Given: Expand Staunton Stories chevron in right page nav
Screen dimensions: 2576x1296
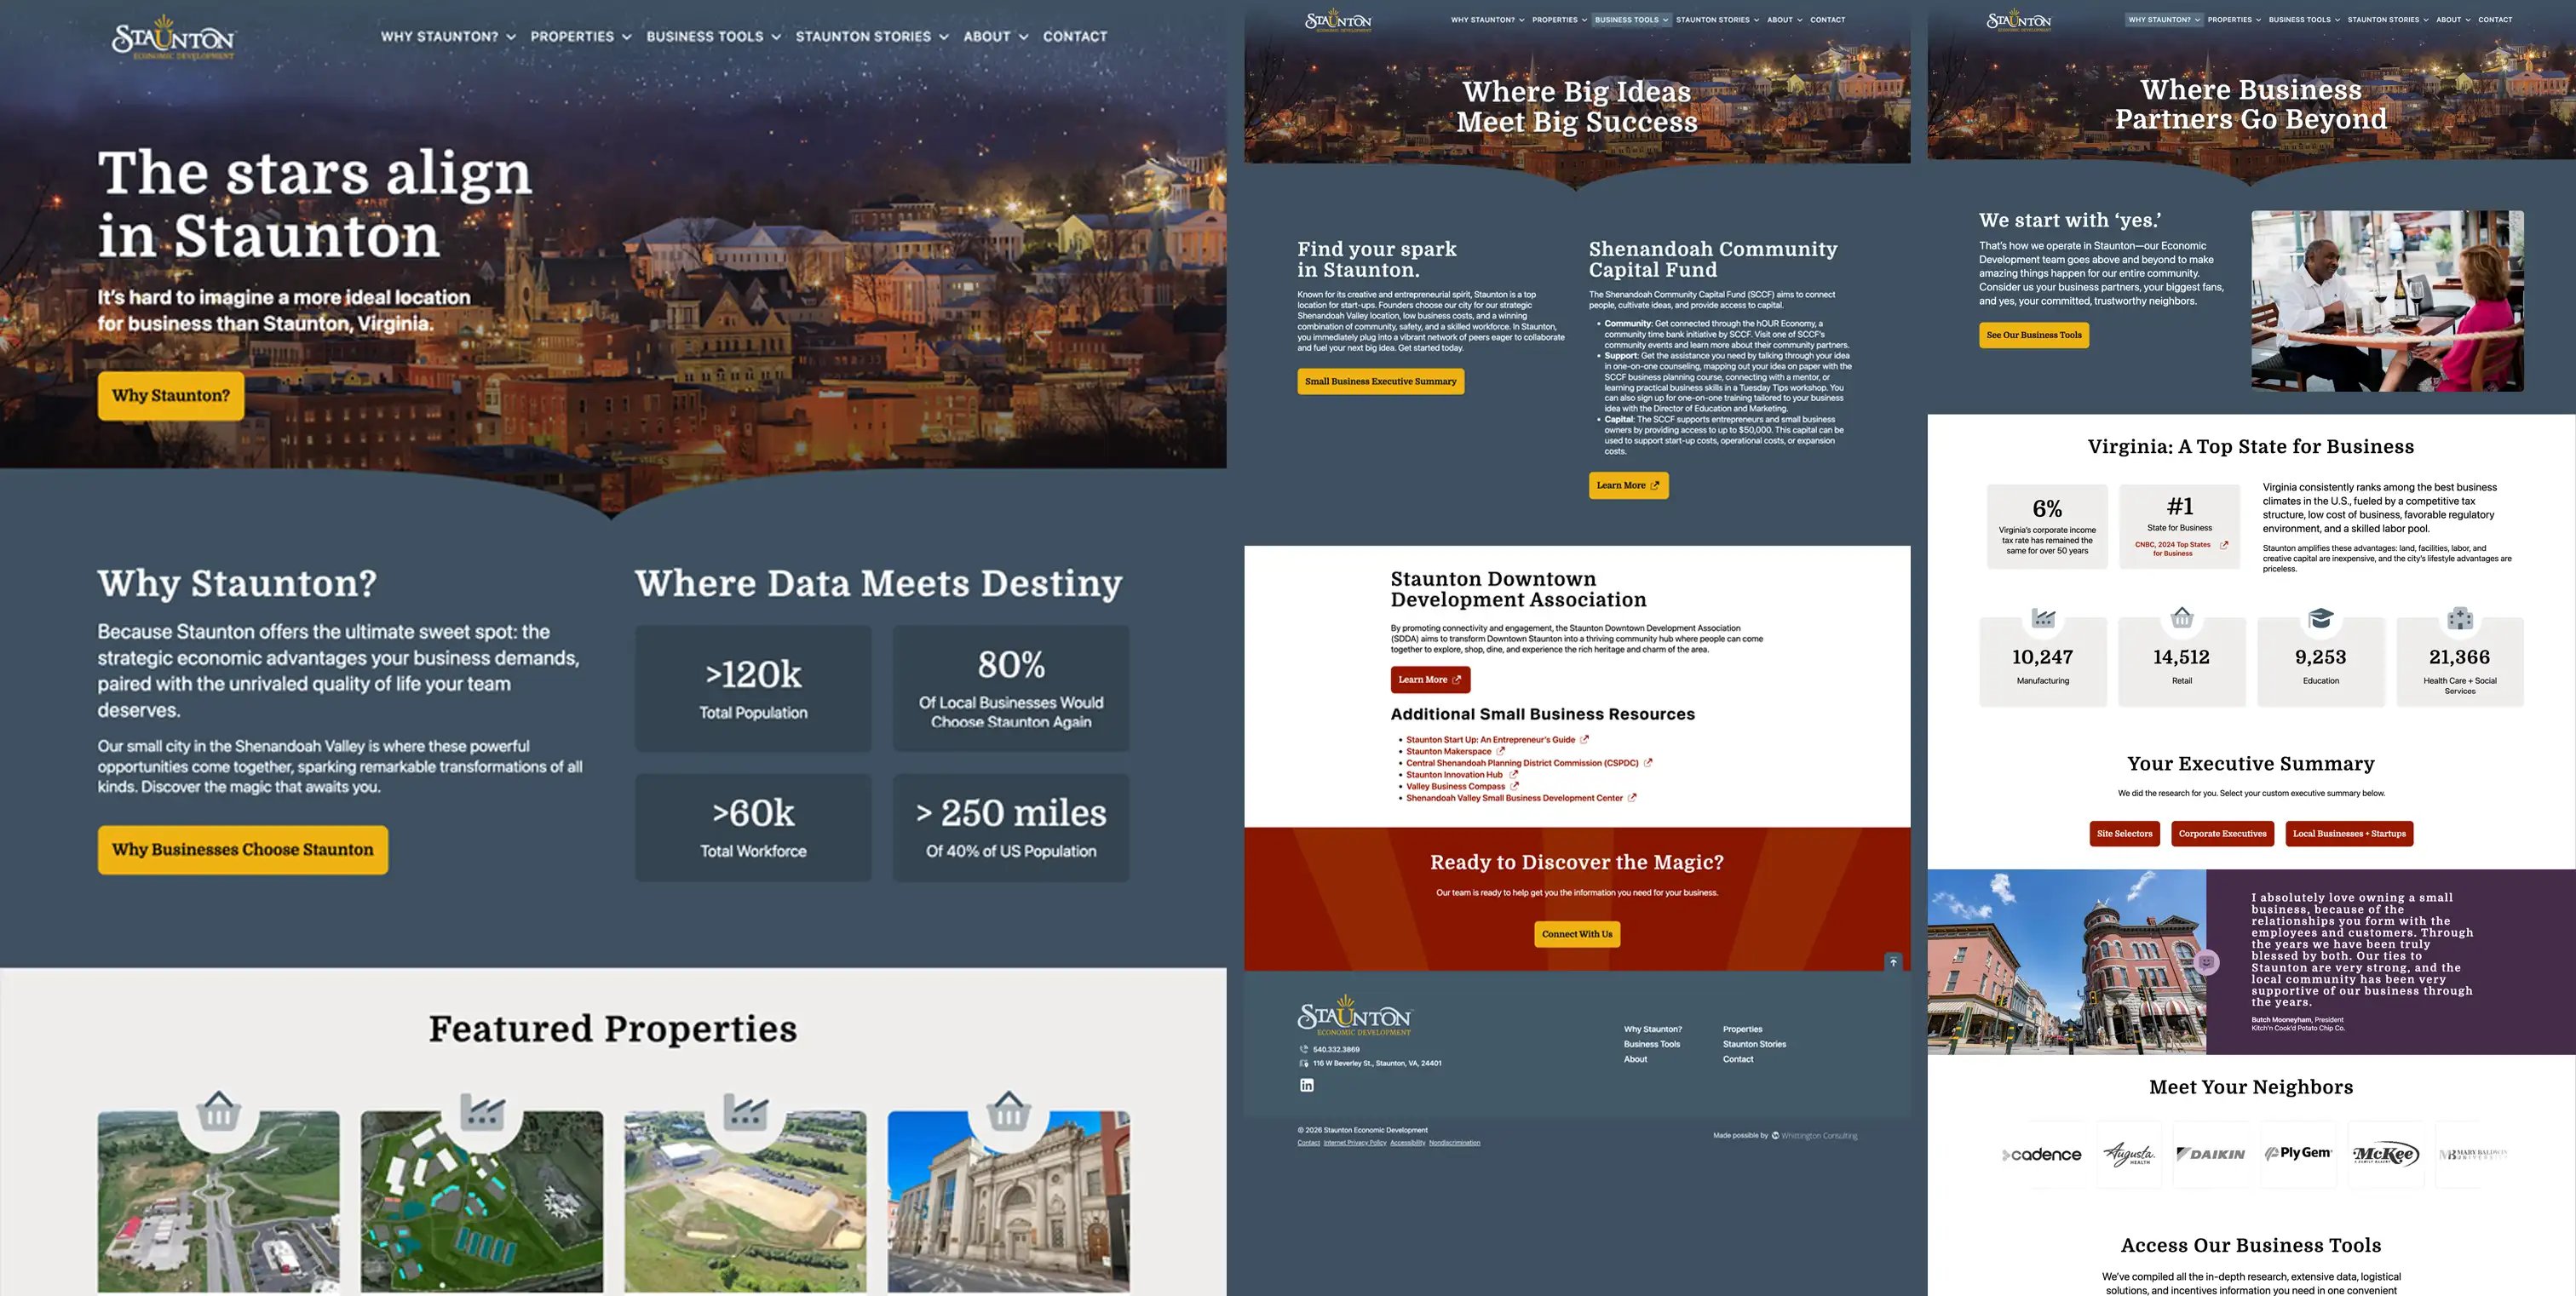Looking at the screenshot, I should (x=2425, y=20).
